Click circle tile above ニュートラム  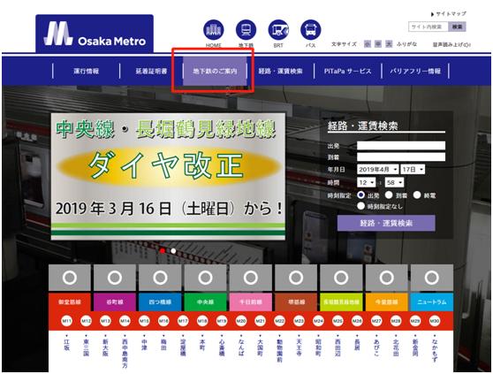coord(432,278)
